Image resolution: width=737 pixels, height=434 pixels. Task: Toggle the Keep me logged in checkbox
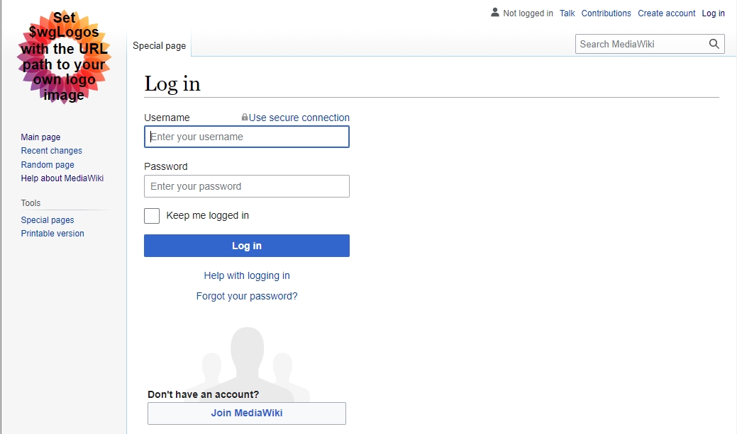pos(152,216)
